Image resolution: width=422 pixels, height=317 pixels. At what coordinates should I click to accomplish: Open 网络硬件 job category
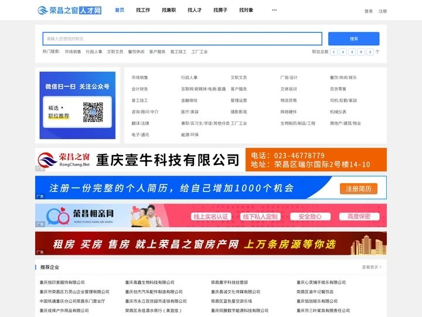[x=288, y=112]
